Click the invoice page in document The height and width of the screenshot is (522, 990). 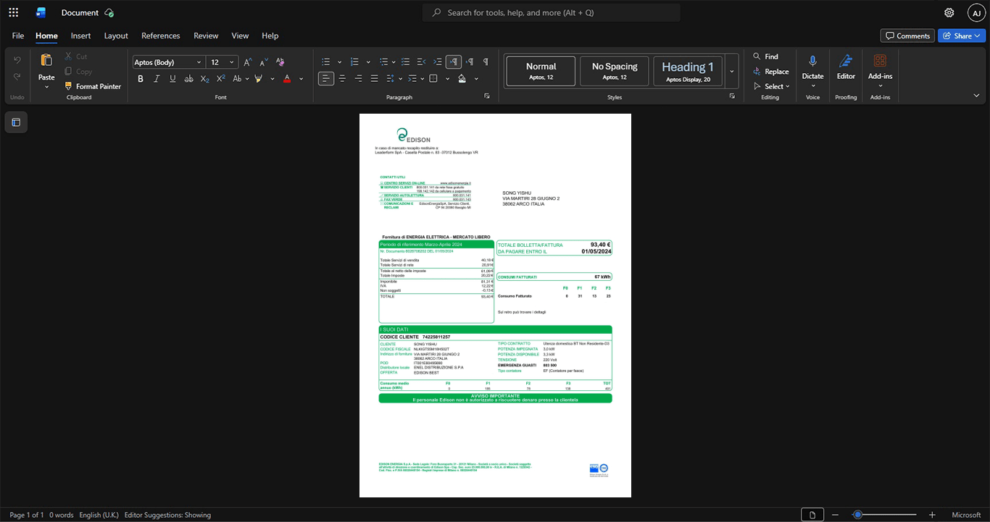pyautogui.click(x=495, y=306)
